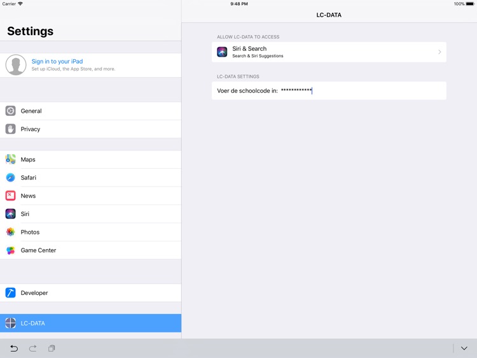
Task: Open Maps settings
Action: tap(91, 159)
